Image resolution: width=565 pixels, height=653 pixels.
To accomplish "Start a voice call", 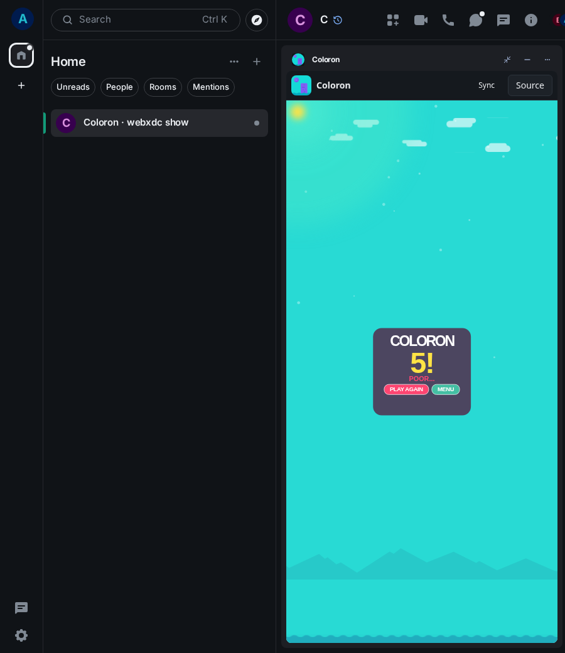I will (x=448, y=20).
